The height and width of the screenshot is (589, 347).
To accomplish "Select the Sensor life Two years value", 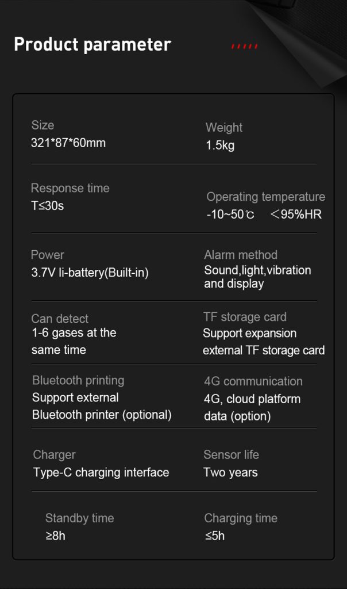I will [230, 472].
